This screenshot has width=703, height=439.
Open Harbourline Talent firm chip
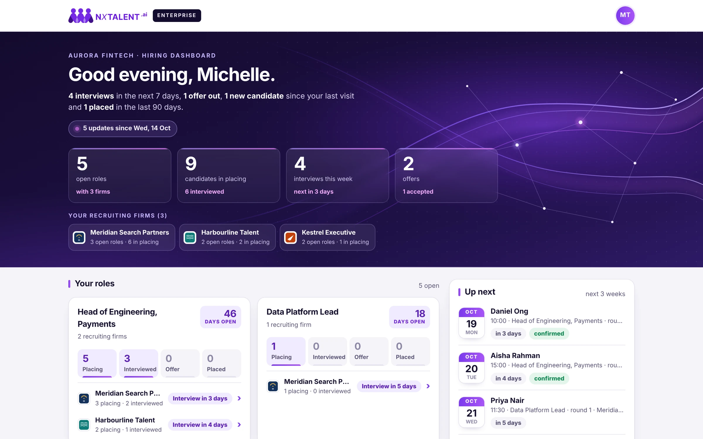click(x=228, y=237)
